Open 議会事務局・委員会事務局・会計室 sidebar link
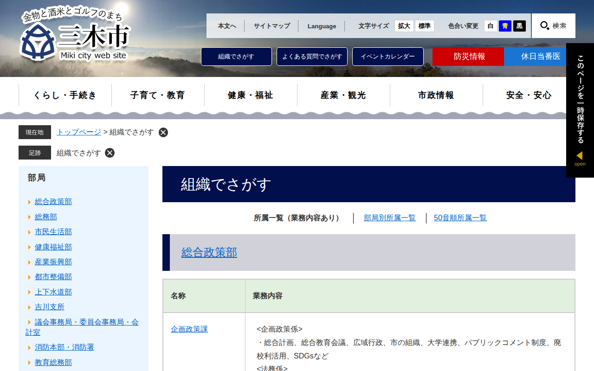Viewport: 594px width, 371px height. coord(82,327)
